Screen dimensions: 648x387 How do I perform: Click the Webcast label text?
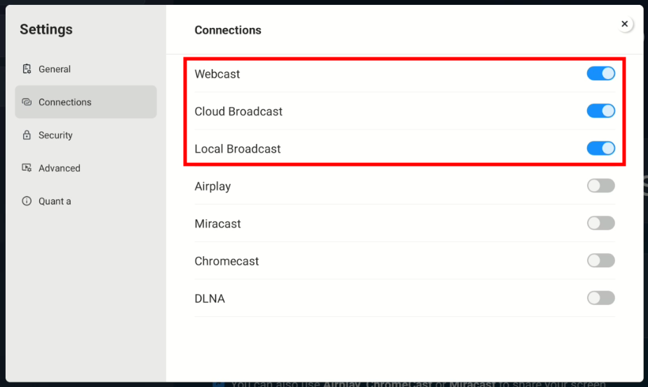217,74
